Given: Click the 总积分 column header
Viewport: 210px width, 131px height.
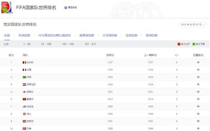Looking at the screenshot, I should pyautogui.click(x=110, y=55).
